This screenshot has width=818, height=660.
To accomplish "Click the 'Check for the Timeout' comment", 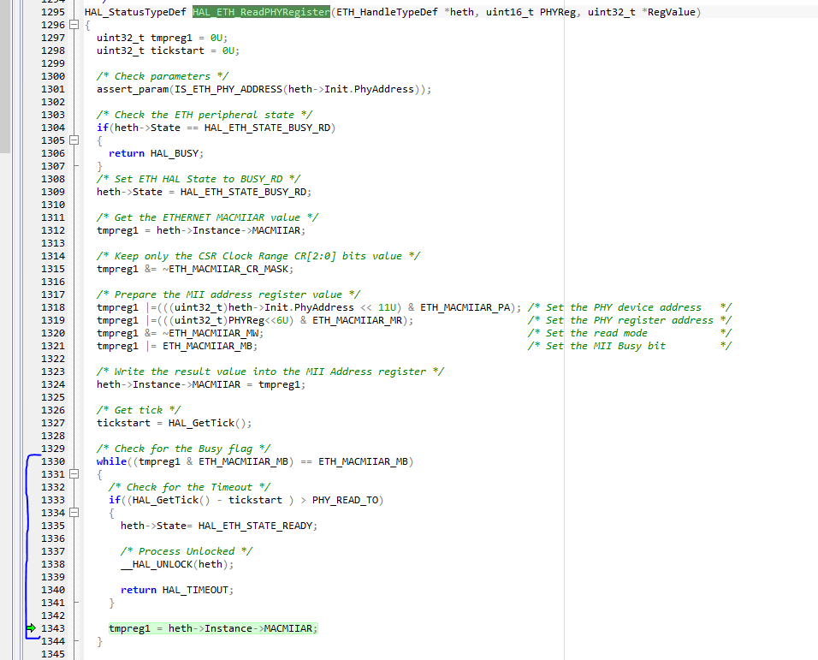I will click(189, 487).
